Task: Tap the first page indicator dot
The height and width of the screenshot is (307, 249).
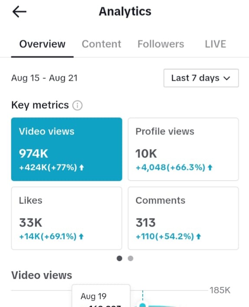Action: 120,258
